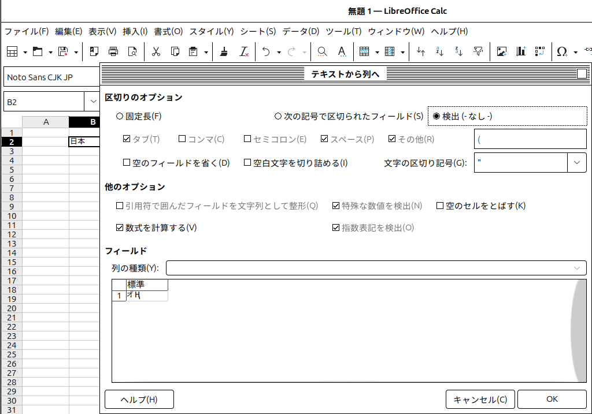Click the open file folder icon
This screenshot has width=592, height=414.
[38, 51]
